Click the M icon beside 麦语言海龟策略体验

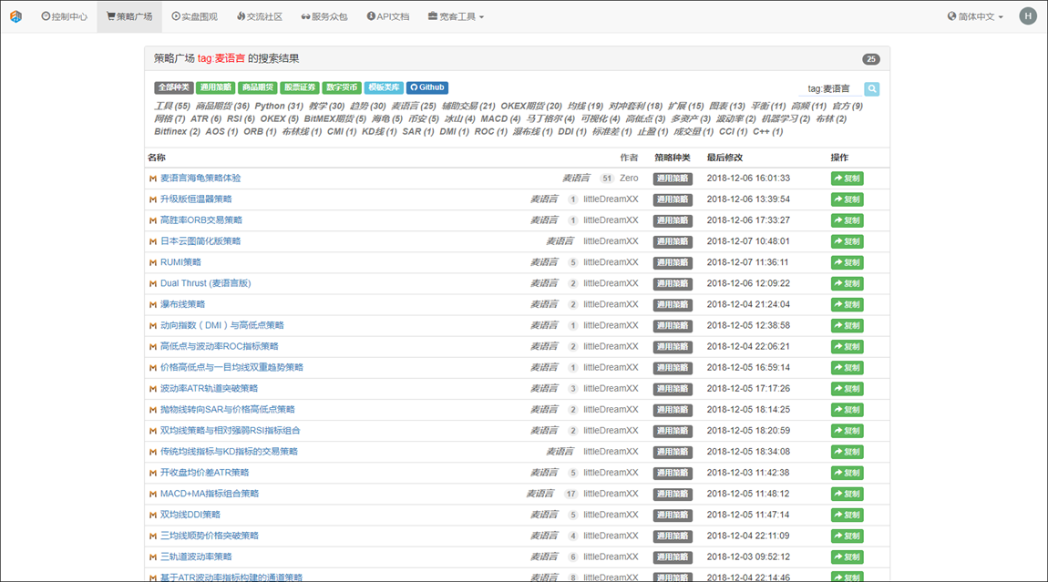tap(153, 179)
